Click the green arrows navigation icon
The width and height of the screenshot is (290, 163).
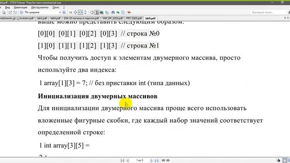point(118,12)
